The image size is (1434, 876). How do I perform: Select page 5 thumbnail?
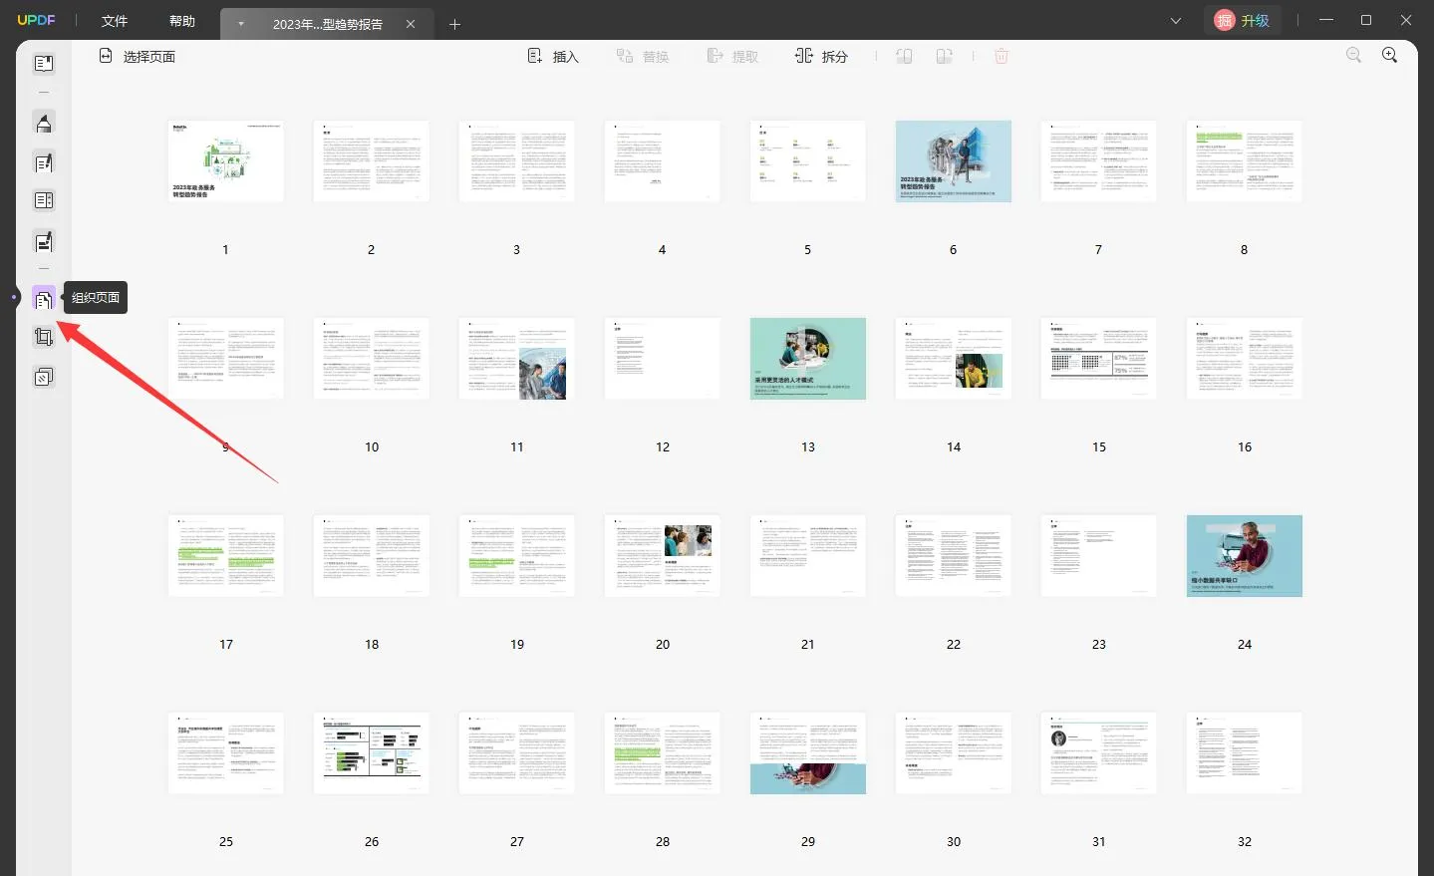[x=808, y=161]
